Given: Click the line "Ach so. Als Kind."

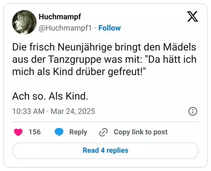Looking at the screenshot, I should [50, 96].
